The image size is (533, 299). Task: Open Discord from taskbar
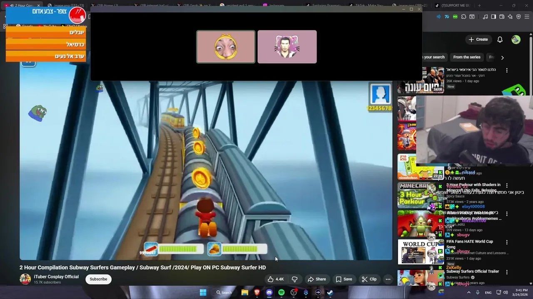pos(269,292)
